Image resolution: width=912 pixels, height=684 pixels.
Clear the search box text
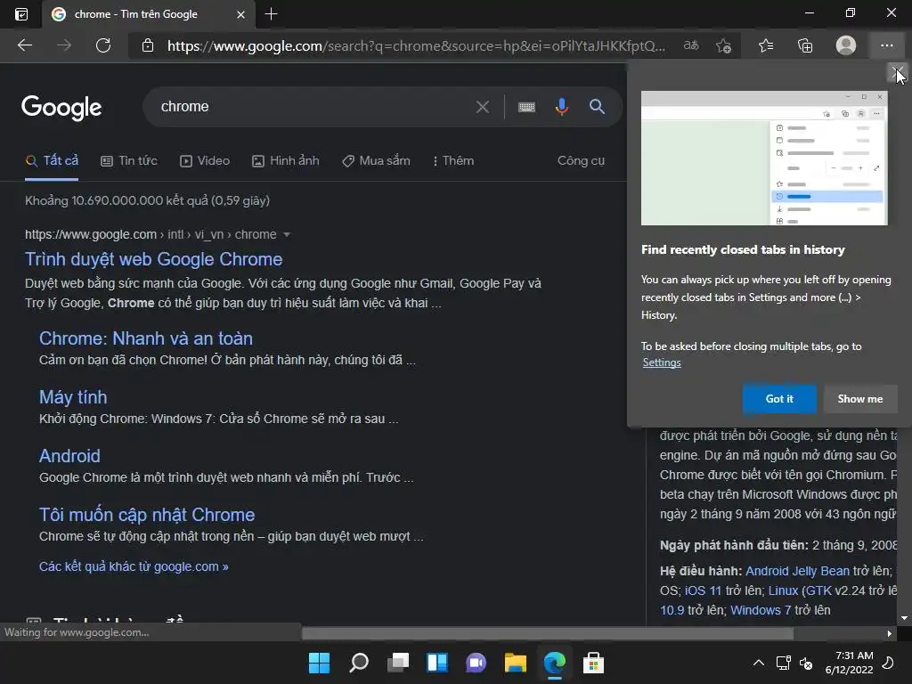[482, 107]
